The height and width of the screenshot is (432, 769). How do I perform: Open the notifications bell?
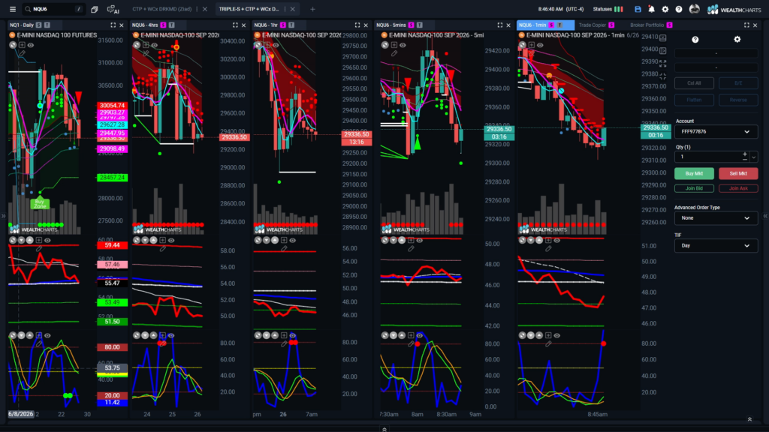pos(651,9)
